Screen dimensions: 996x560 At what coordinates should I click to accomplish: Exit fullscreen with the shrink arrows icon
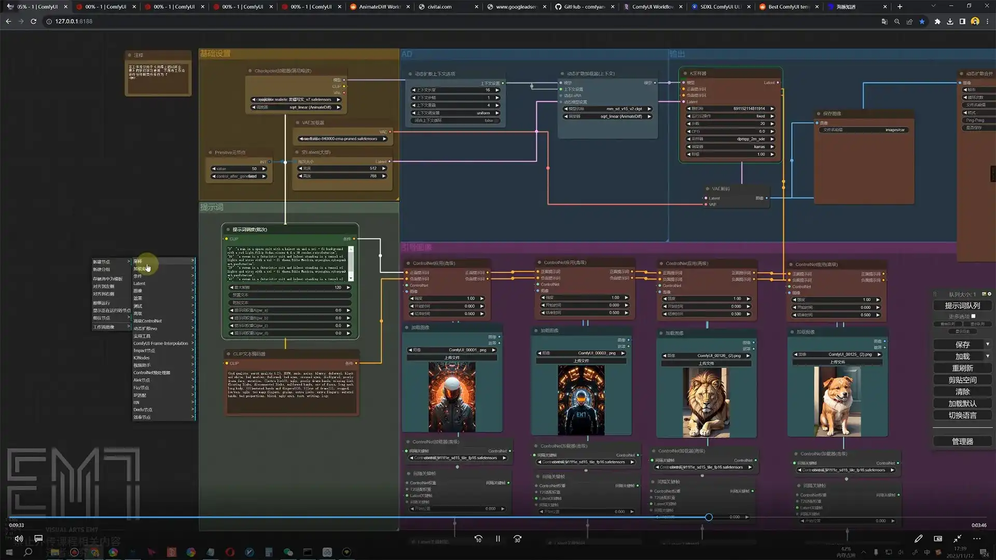957,539
